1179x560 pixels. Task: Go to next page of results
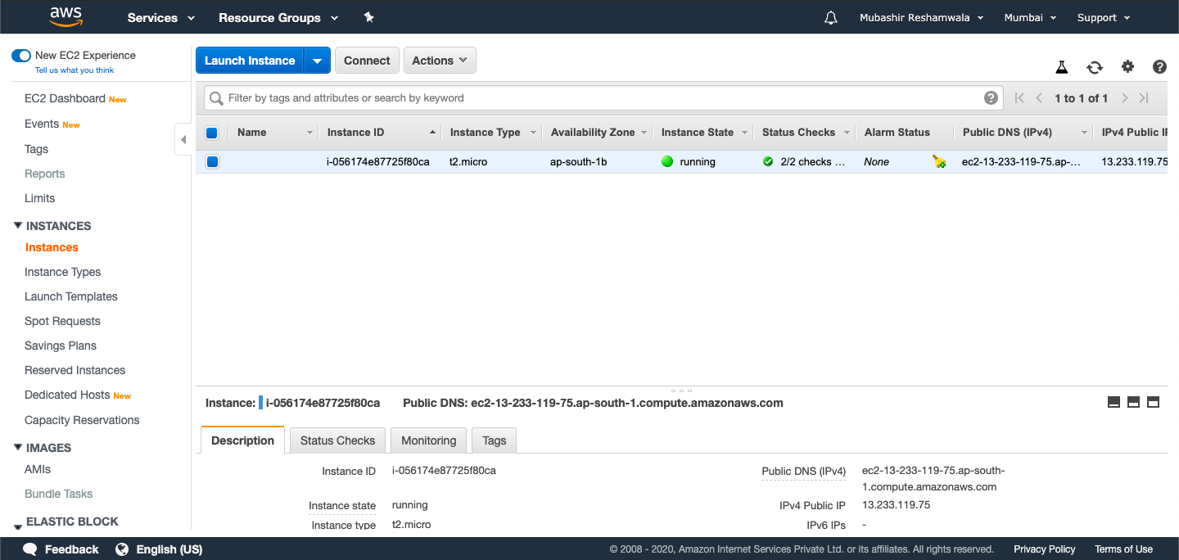1124,98
